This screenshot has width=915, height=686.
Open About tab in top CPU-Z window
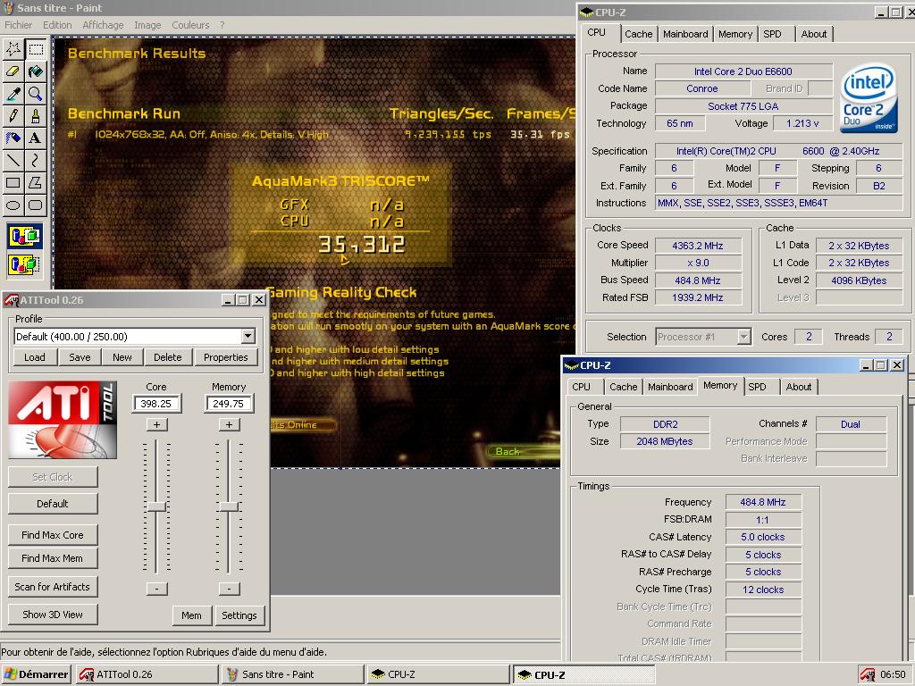point(813,34)
